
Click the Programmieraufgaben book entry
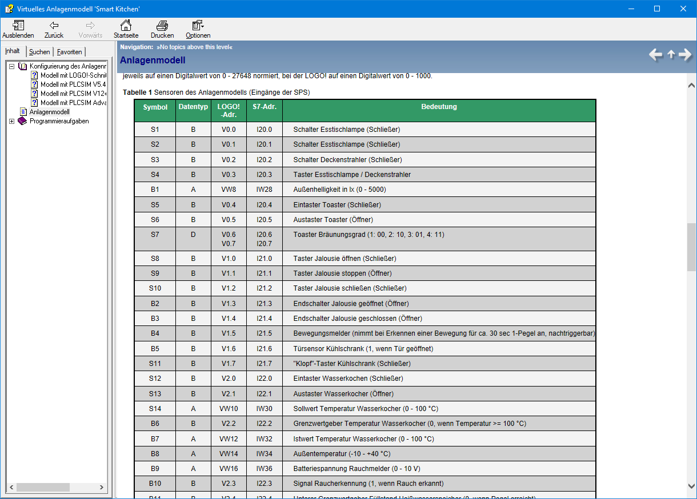coord(59,121)
